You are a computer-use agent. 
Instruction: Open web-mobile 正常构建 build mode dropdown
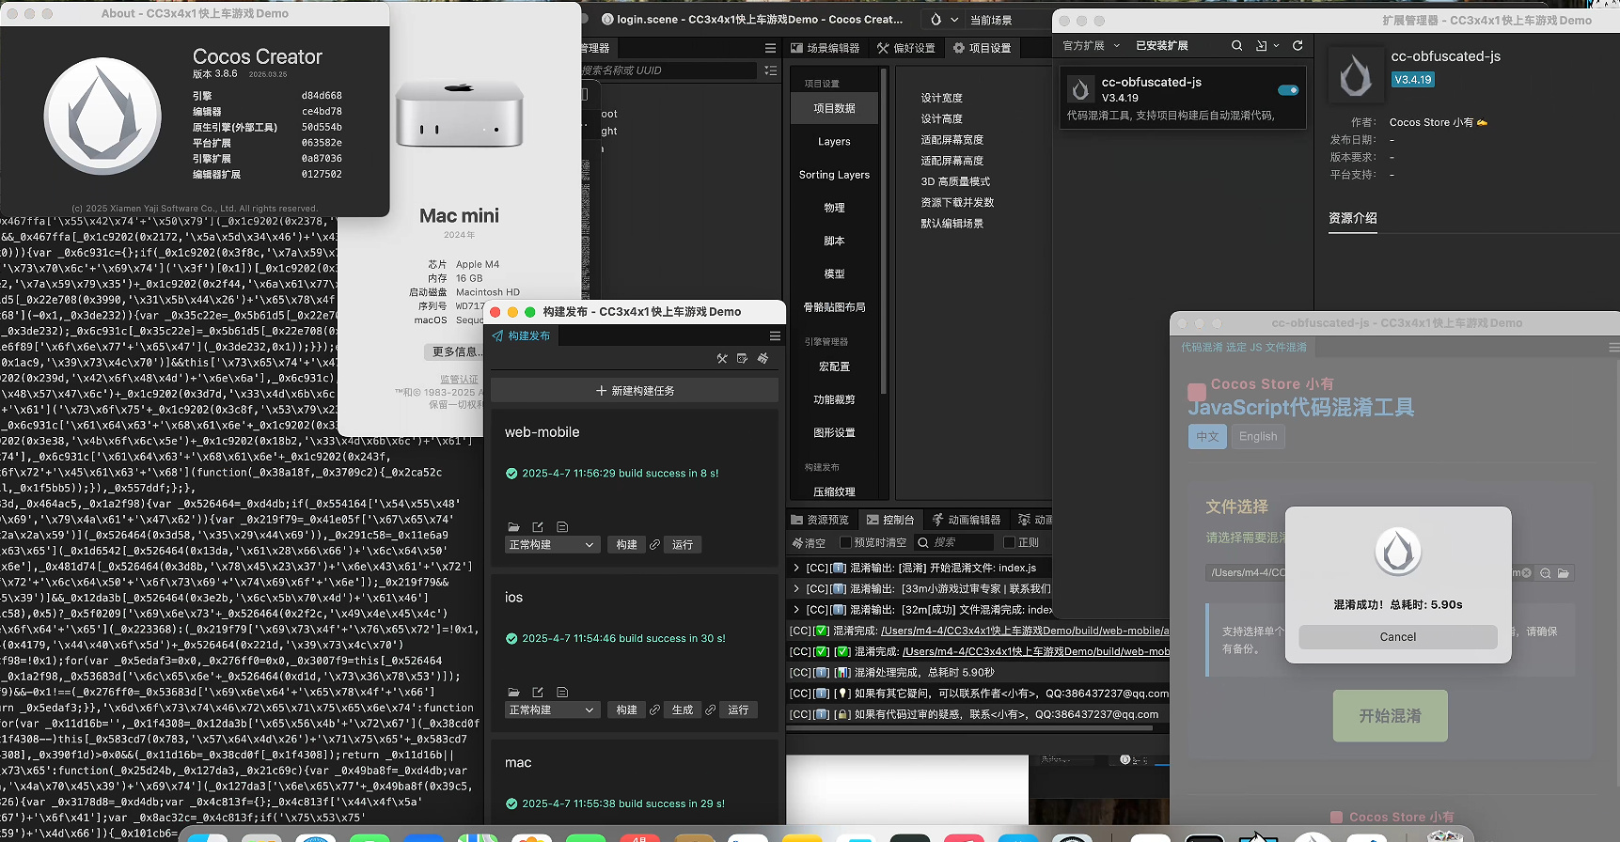click(x=552, y=545)
